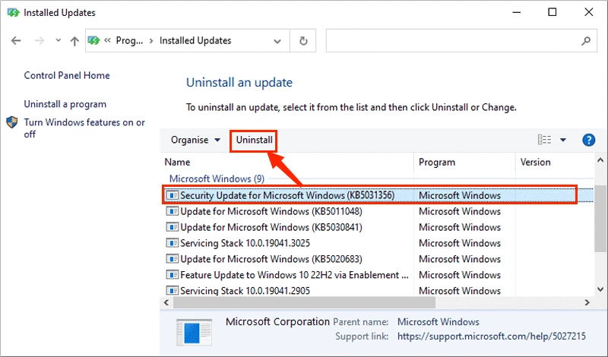608x357 pixels.
Task: Click Program cell of KB5011048 row
Action: pyautogui.click(x=460, y=211)
